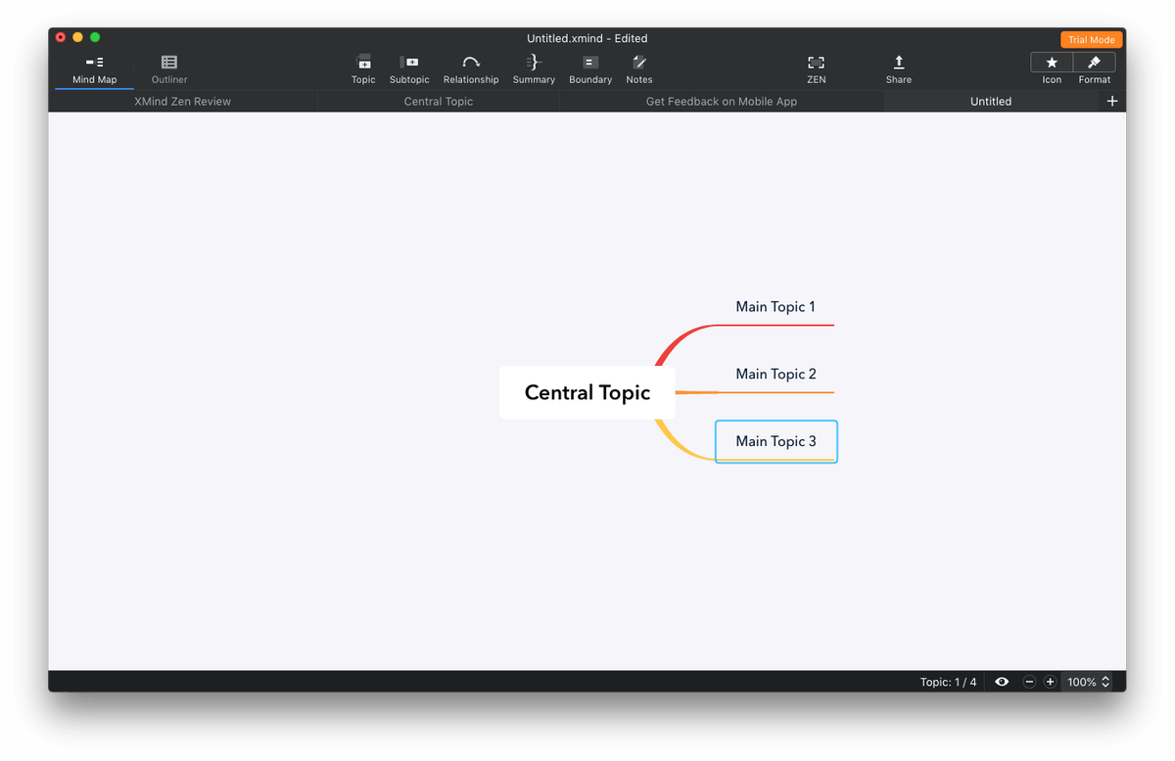Image resolution: width=1175 pixels, height=761 pixels.
Task: Select Main Topic 3 branch
Action: coord(776,441)
